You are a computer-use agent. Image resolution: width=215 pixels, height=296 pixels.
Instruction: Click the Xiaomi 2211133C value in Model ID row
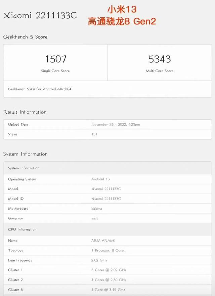(106, 199)
